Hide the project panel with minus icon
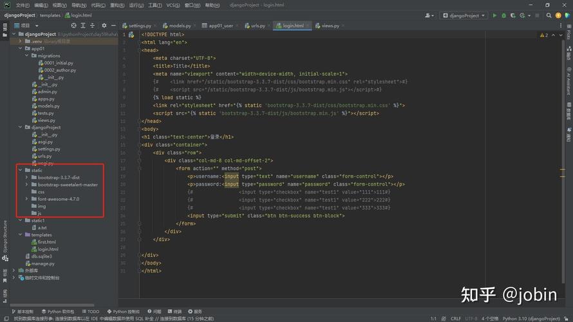Image resolution: width=573 pixels, height=322 pixels. pos(113,26)
